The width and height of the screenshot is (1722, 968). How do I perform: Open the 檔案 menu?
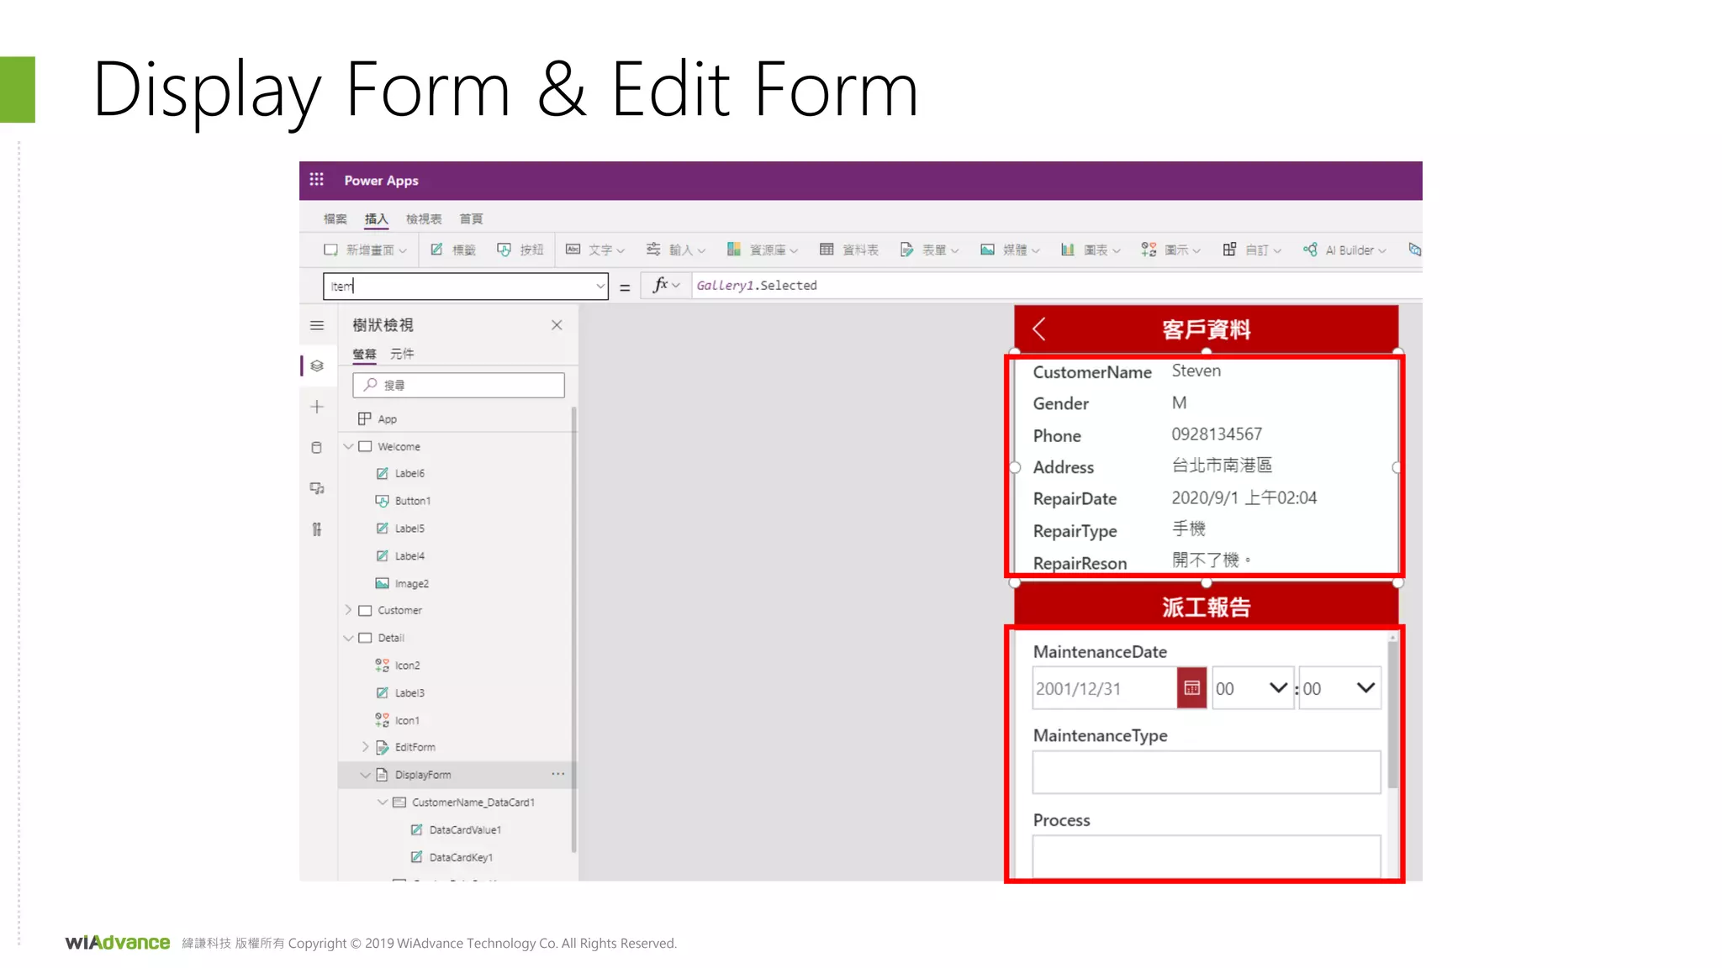(x=335, y=218)
